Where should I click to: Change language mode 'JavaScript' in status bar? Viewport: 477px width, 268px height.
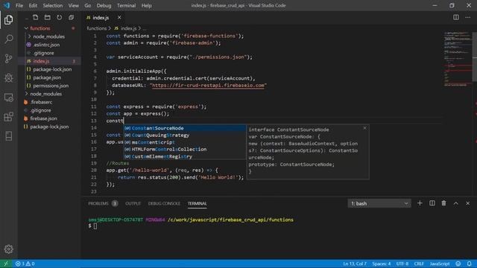coord(440,264)
